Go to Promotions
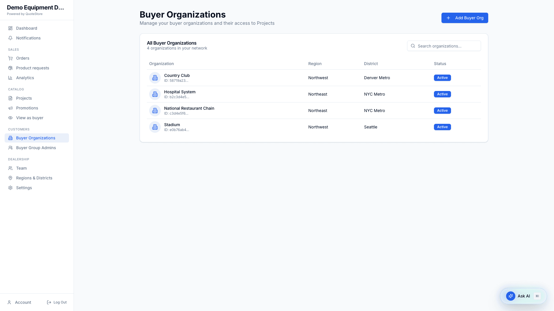The width and height of the screenshot is (554, 311). [x=37, y=108]
